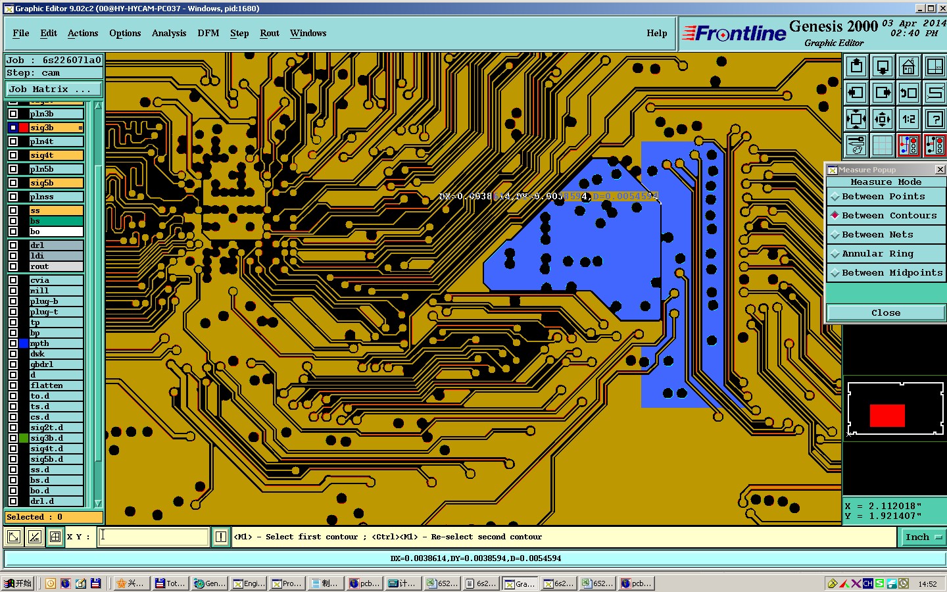Open the wrench and palette tools icon
The height and width of the screenshot is (592, 947).
coord(856,145)
